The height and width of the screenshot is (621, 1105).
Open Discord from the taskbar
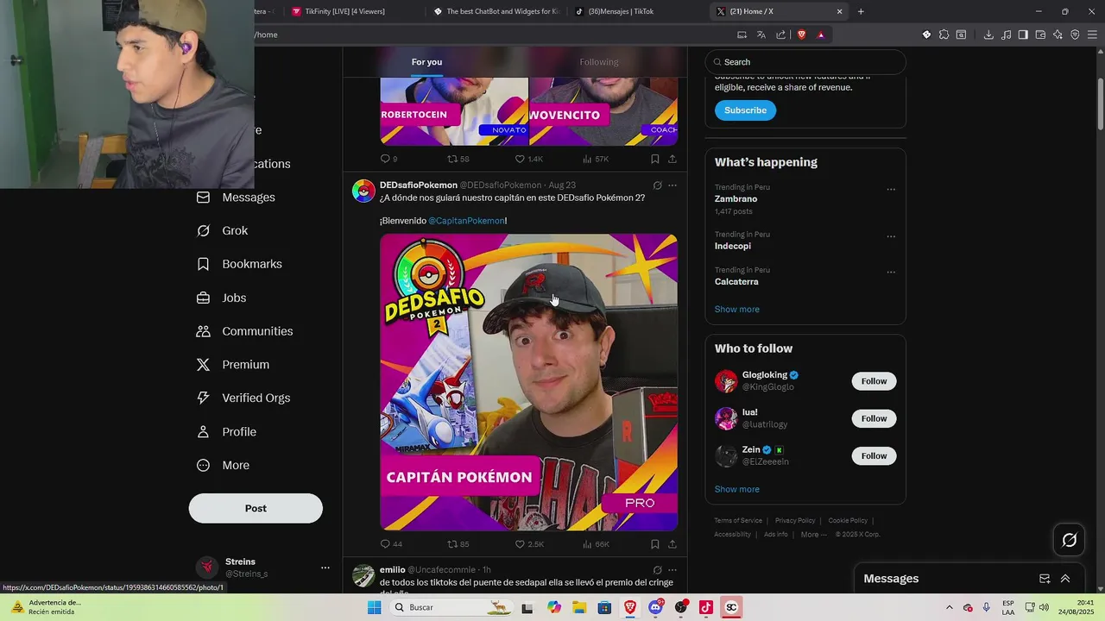(655, 607)
